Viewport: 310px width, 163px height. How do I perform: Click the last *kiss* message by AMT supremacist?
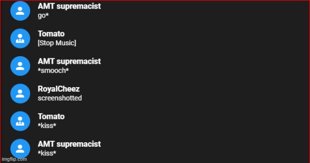(47, 153)
